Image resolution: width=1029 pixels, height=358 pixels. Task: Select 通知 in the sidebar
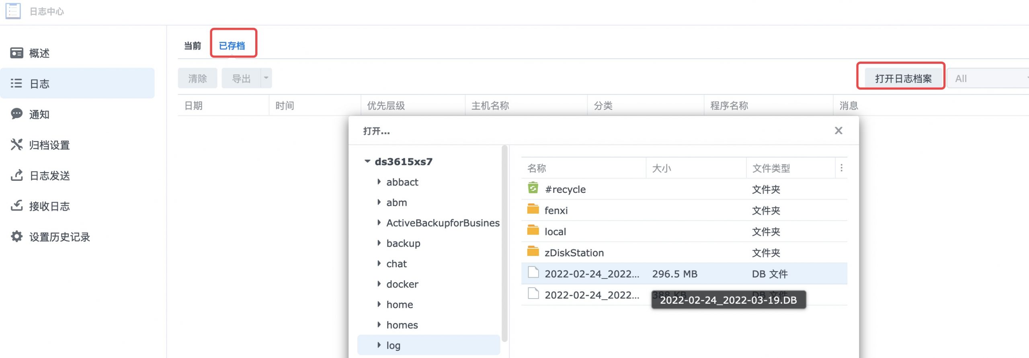pyautogui.click(x=39, y=115)
